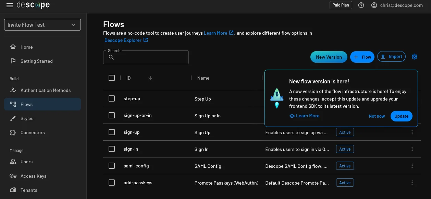Viewport: 431px width, 199px height.
Task: Click Promote Passkeys (WebAuthn) name
Action: pyautogui.click(x=226, y=183)
